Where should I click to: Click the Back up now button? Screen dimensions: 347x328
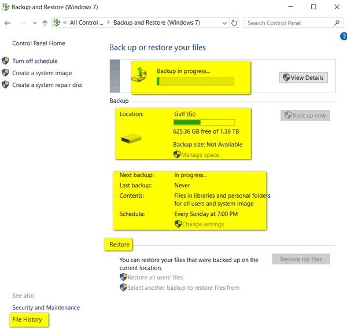point(305,115)
